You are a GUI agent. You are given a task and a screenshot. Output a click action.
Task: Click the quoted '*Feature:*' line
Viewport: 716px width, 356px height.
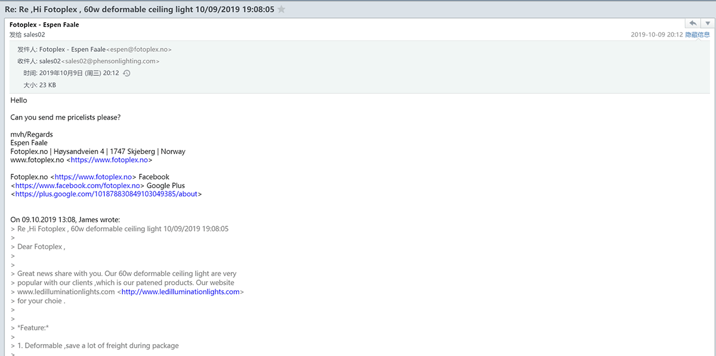click(33, 328)
